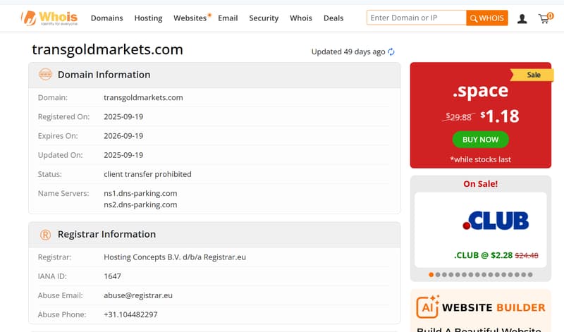Click the Registrar Information R icon

tap(45, 235)
